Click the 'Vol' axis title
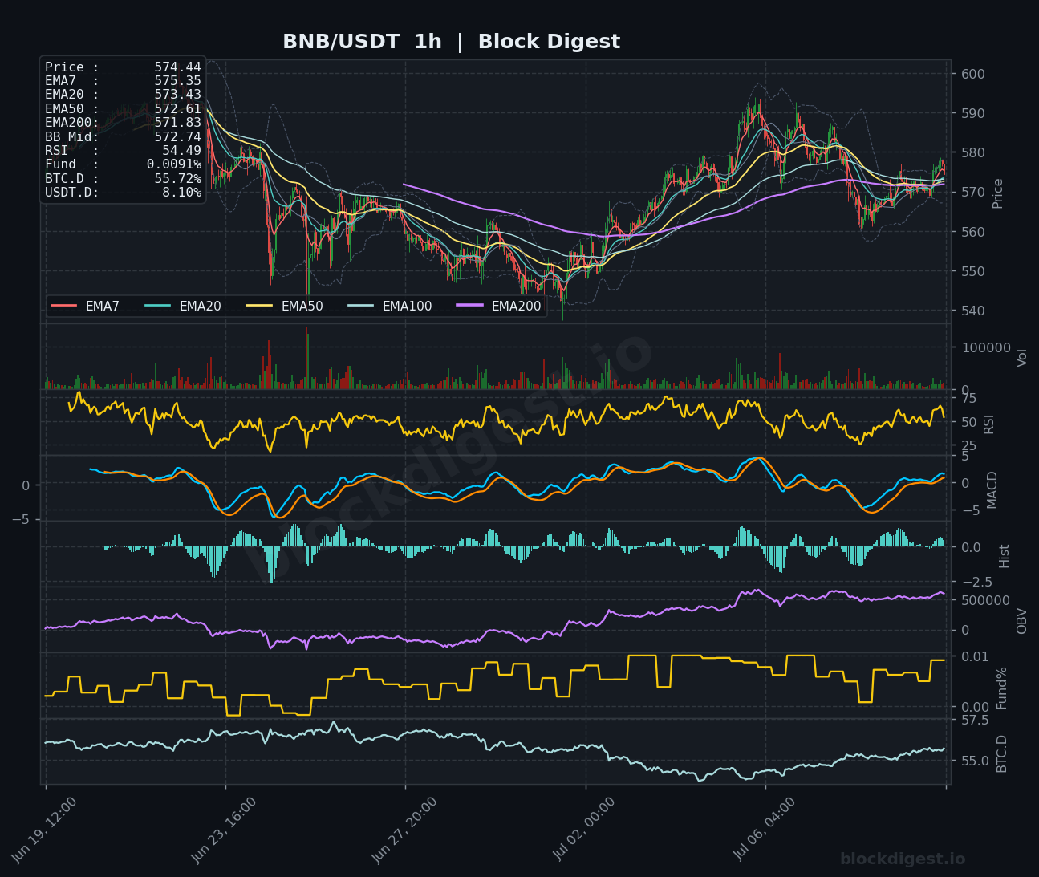This screenshot has width=1039, height=877. pos(1021,357)
